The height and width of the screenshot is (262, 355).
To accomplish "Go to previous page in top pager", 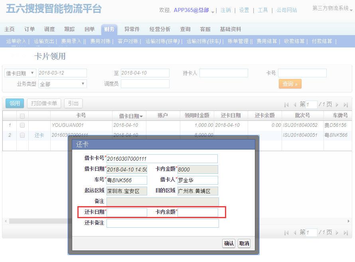I will (295, 104).
